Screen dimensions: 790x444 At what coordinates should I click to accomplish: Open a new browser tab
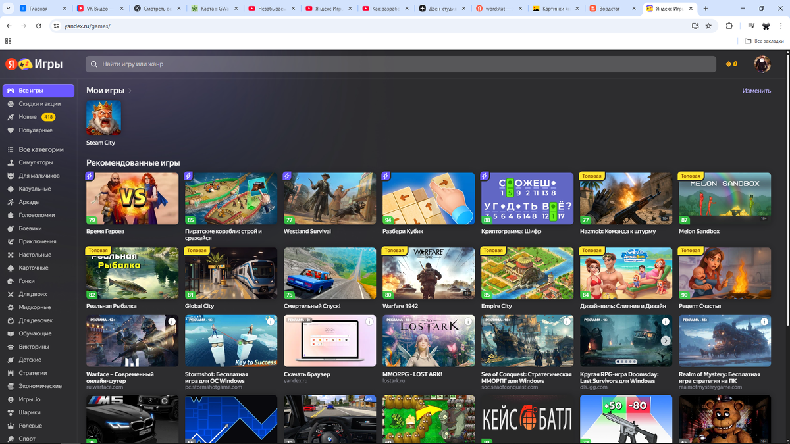[x=706, y=9]
